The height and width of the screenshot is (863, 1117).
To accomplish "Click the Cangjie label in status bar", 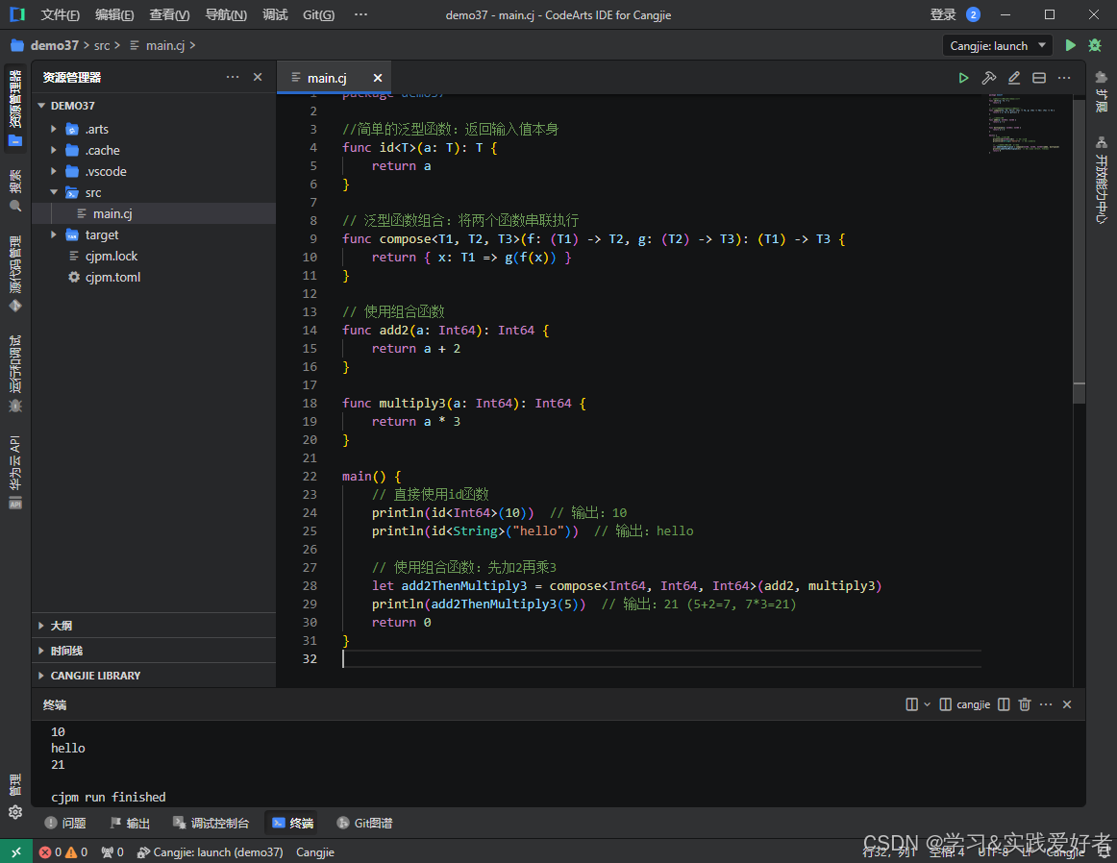I will coord(315,851).
